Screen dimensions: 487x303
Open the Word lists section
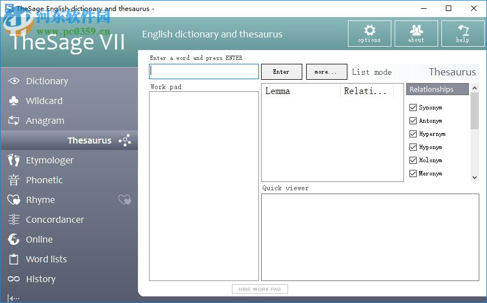pos(69,259)
